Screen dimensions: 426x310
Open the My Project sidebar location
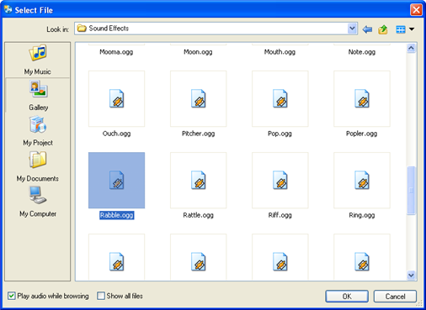coord(37,131)
